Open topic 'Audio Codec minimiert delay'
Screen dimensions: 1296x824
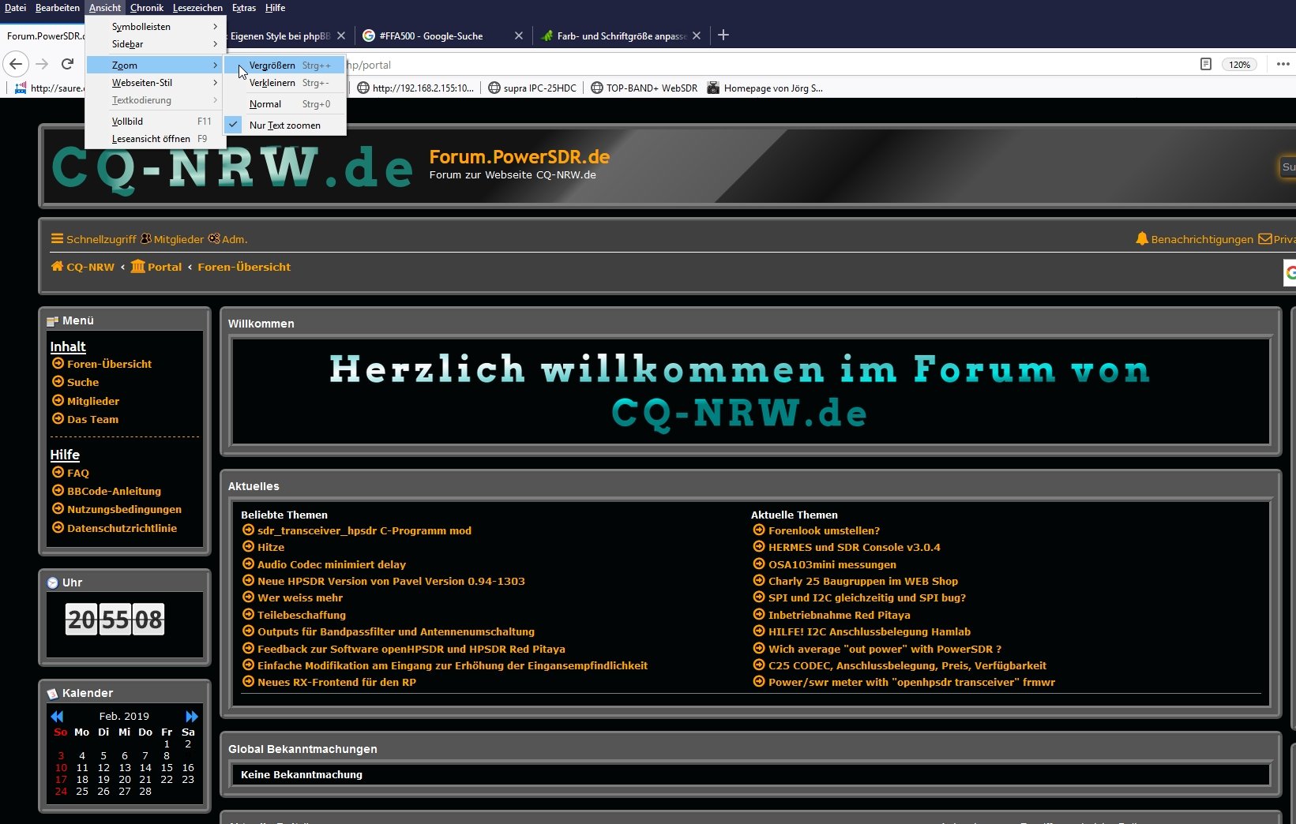tap(332, 564)
